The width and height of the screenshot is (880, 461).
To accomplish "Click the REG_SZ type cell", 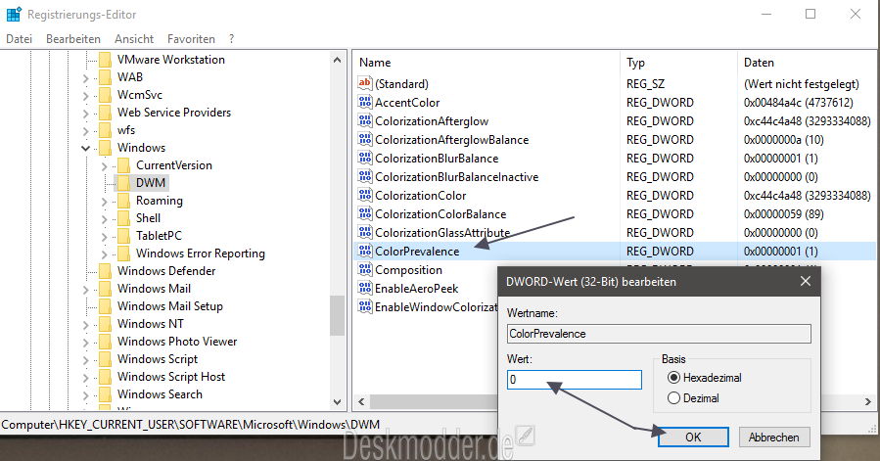I will pos(645,83).
